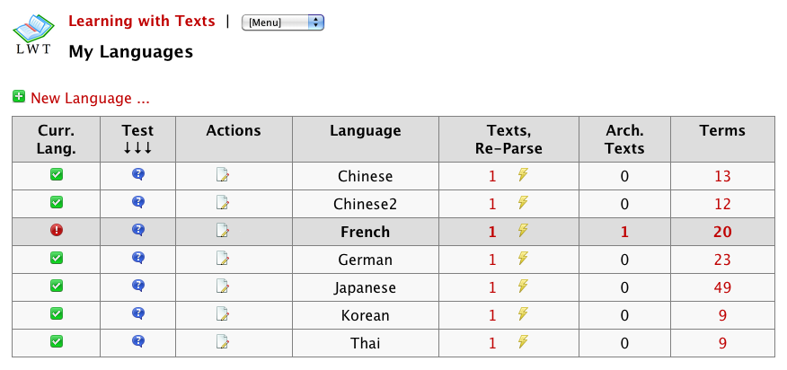
Task: Click the edit icon for Chinese2
Action: coord(223,203)
